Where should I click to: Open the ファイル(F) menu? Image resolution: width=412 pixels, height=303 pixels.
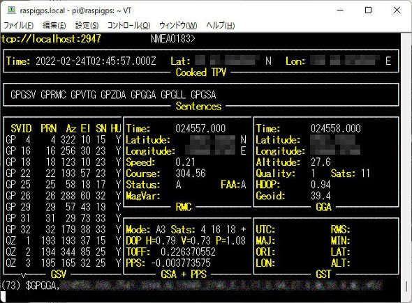coord(18,26)
